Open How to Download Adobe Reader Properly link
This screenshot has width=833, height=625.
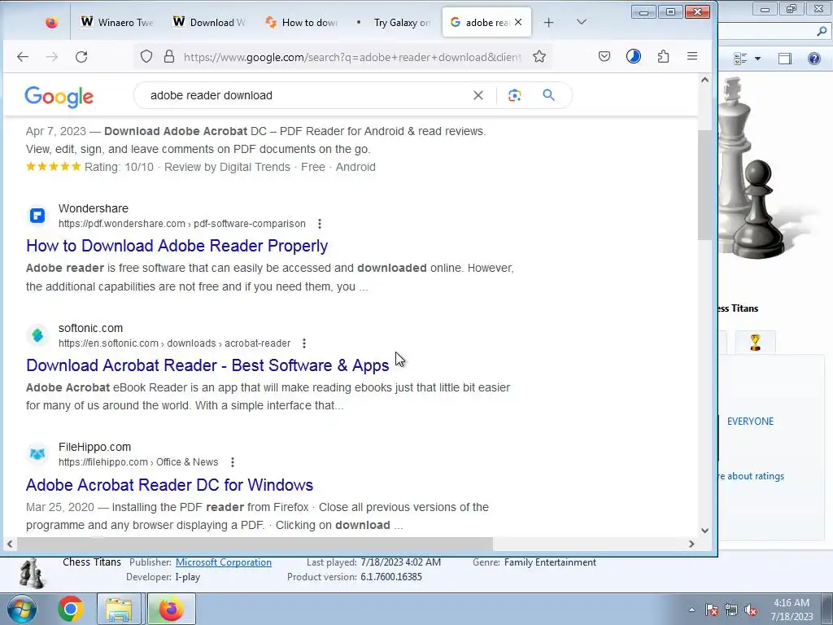coord(177,246)
